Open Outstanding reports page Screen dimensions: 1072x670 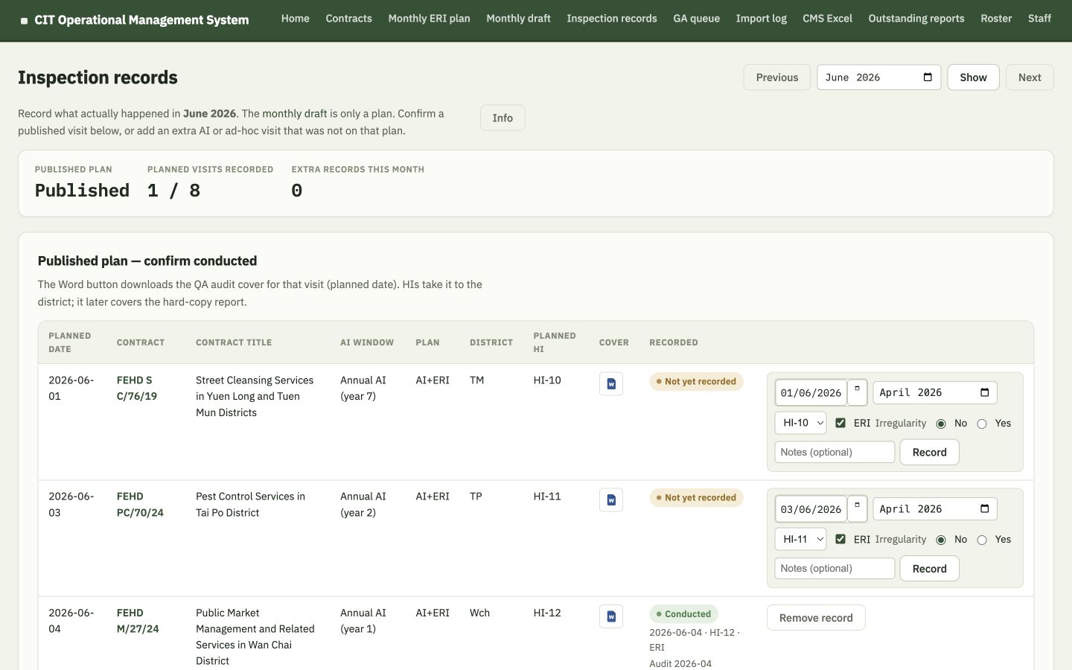click(x=916, y=19)
